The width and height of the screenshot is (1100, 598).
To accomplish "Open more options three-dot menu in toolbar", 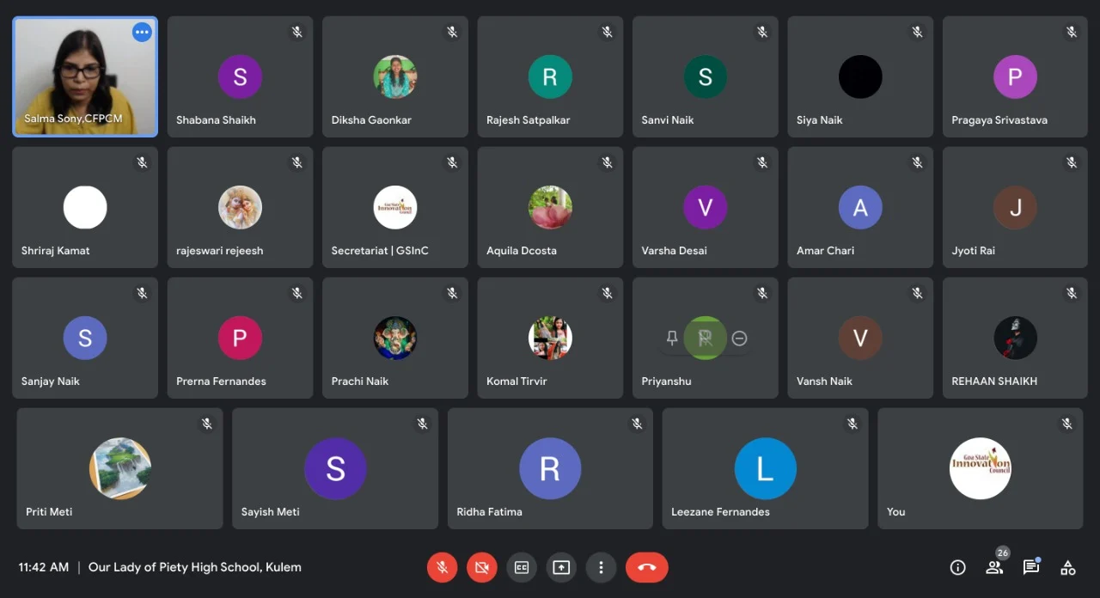I will (x=601, y=567).
